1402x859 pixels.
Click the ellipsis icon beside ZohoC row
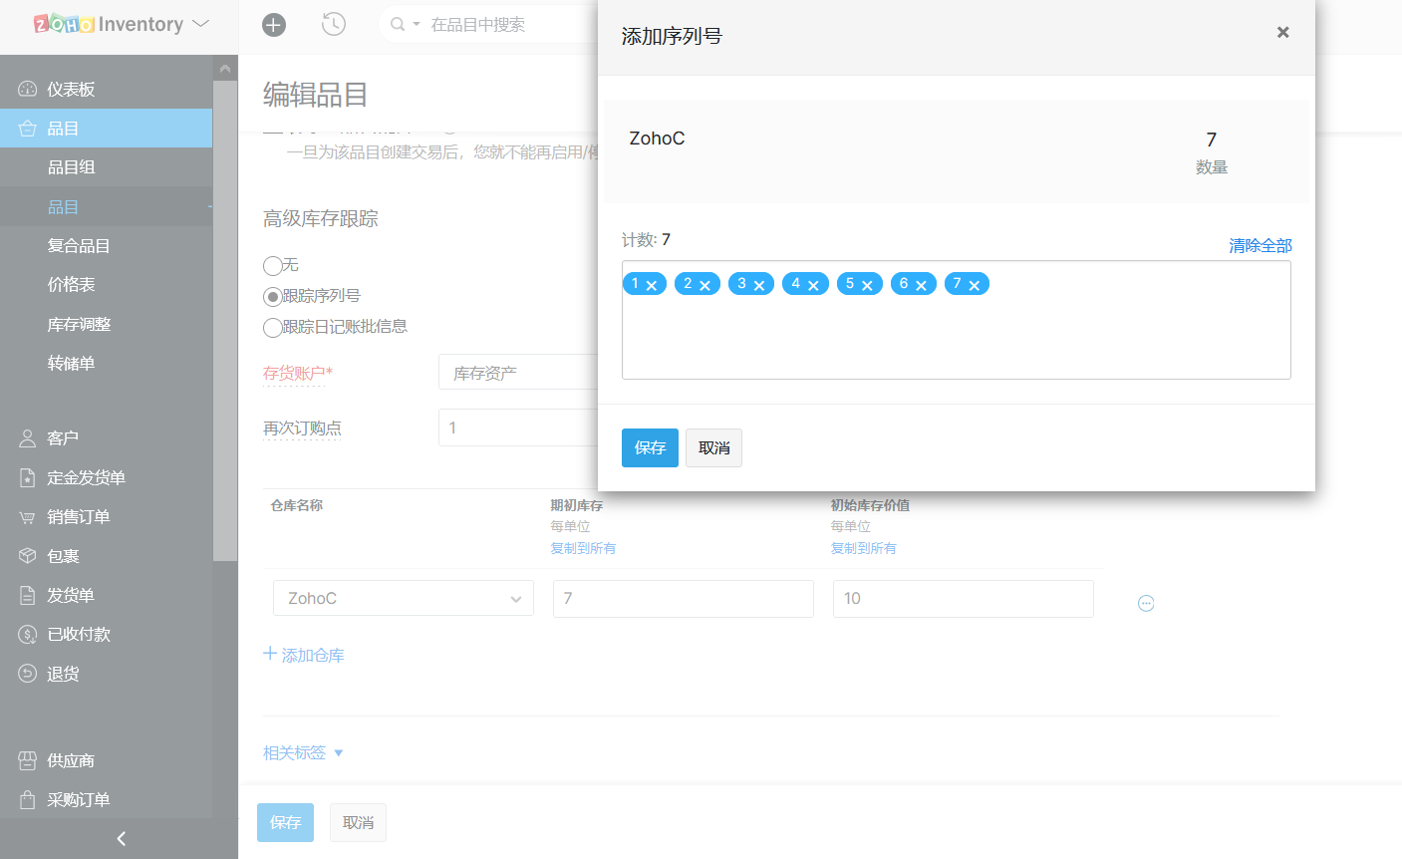1146,603
